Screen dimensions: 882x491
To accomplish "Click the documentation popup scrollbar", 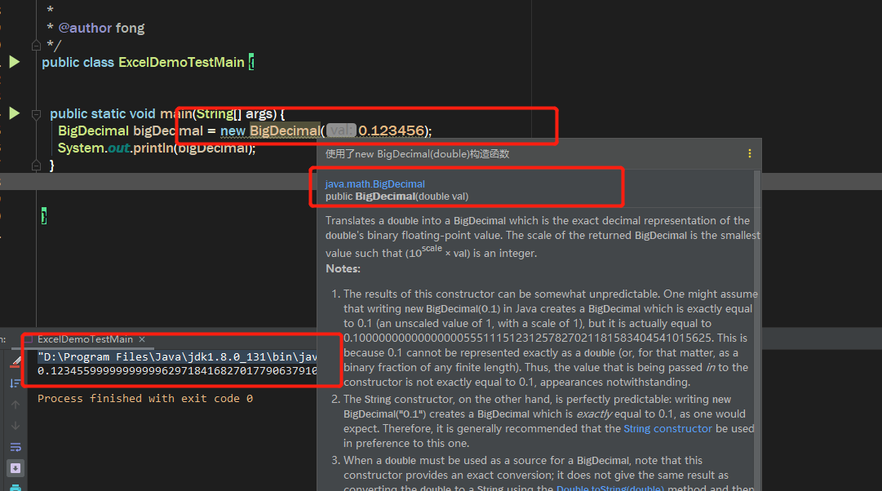I will pos(757,330).
